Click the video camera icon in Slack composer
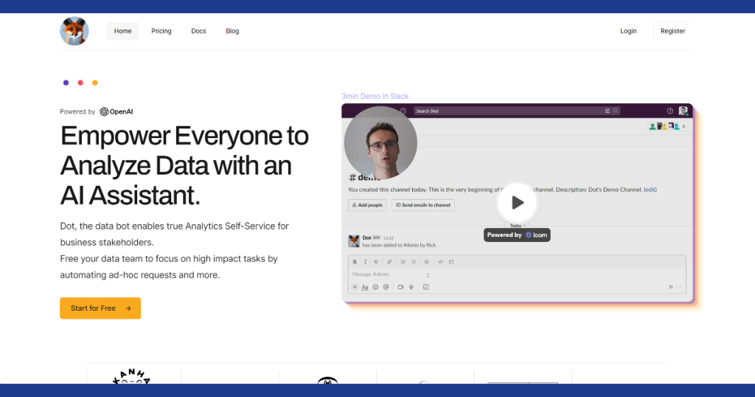 pos(400,287)
